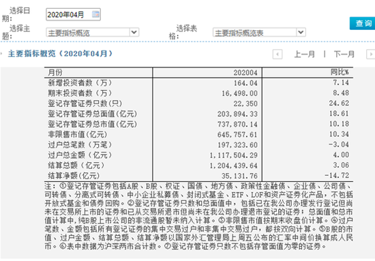The image size is (375, 261).
Task: Click the 过户总金额（亿元）row label
Action: 80,155
